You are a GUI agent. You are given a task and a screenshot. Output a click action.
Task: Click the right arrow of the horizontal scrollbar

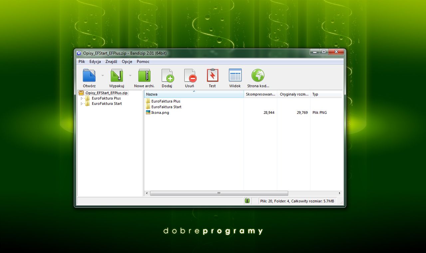[339, 193]
